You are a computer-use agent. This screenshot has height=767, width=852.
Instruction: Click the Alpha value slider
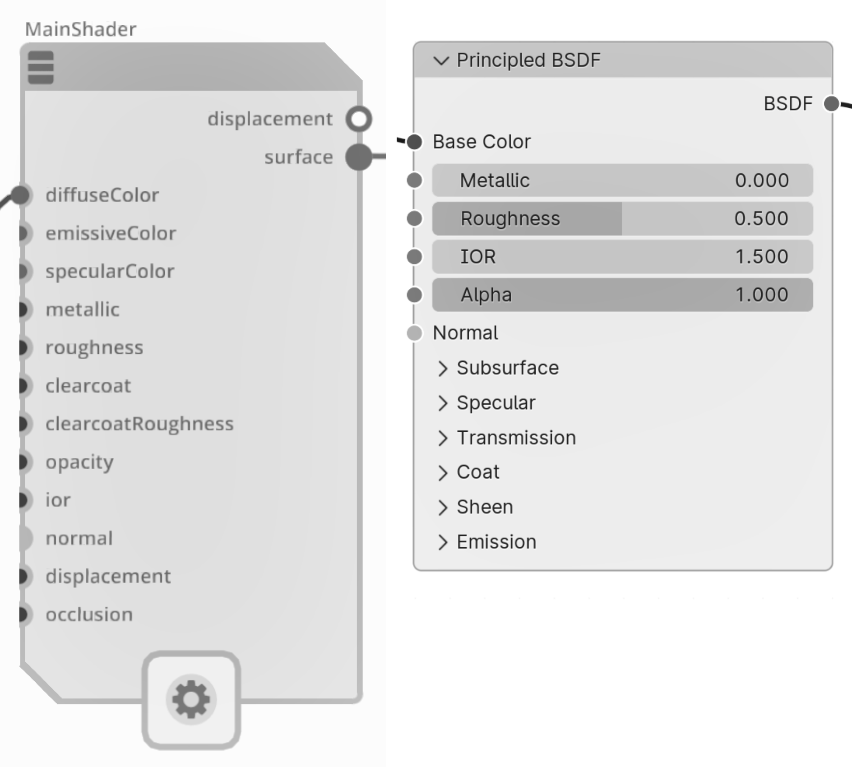click(x=622, y=295)
